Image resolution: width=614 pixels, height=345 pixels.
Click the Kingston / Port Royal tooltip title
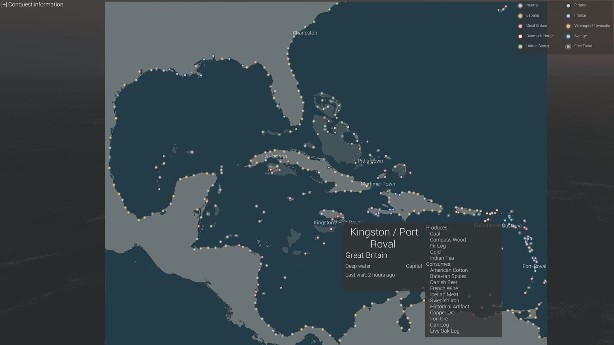384,238
